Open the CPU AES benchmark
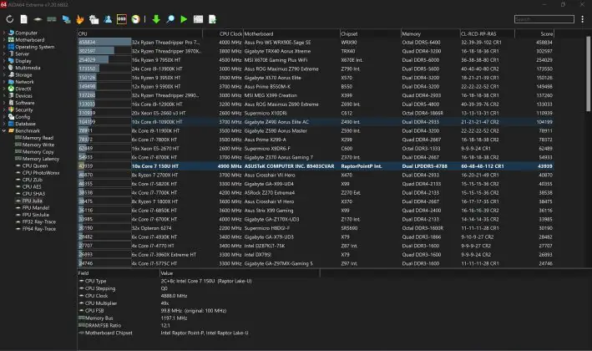Viewport: 592px width, 351px height. (32, 186)
